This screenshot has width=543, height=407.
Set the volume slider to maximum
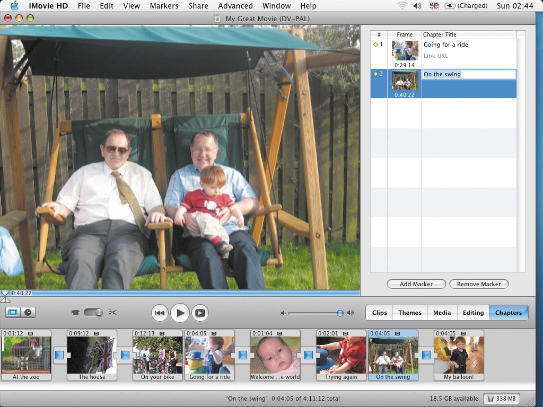[341, 313]
